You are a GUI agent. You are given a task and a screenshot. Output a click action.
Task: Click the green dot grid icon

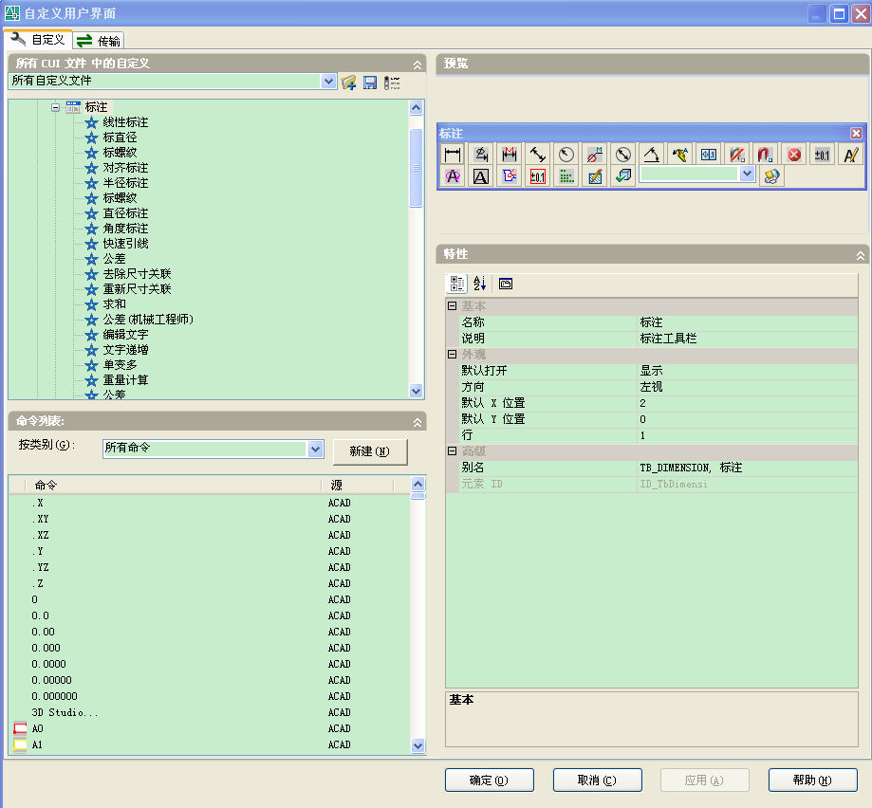[x=566, y=176]
